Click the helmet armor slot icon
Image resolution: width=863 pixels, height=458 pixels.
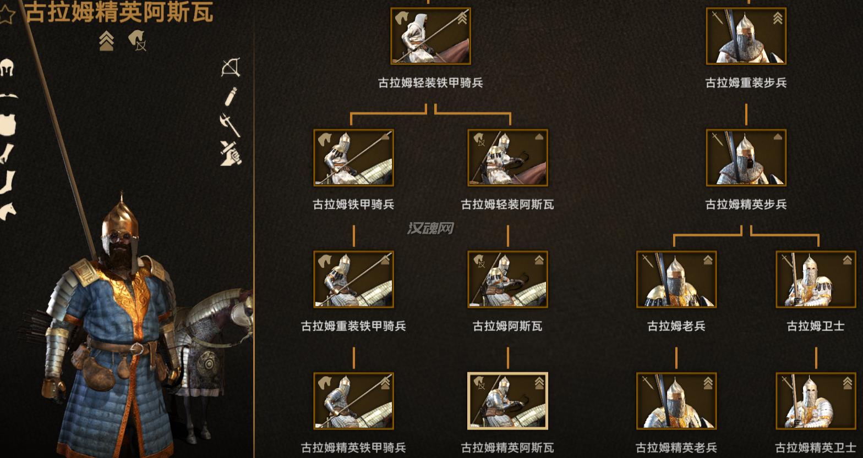click(x=7, y=68)
